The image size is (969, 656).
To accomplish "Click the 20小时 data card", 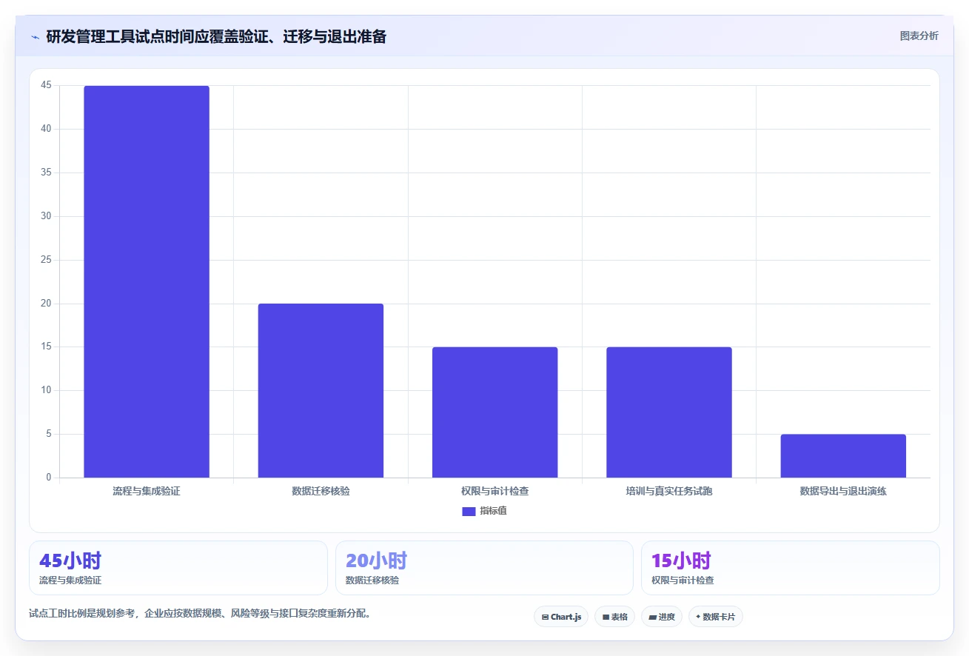I will pyautogui.click(x=484, y=568).
